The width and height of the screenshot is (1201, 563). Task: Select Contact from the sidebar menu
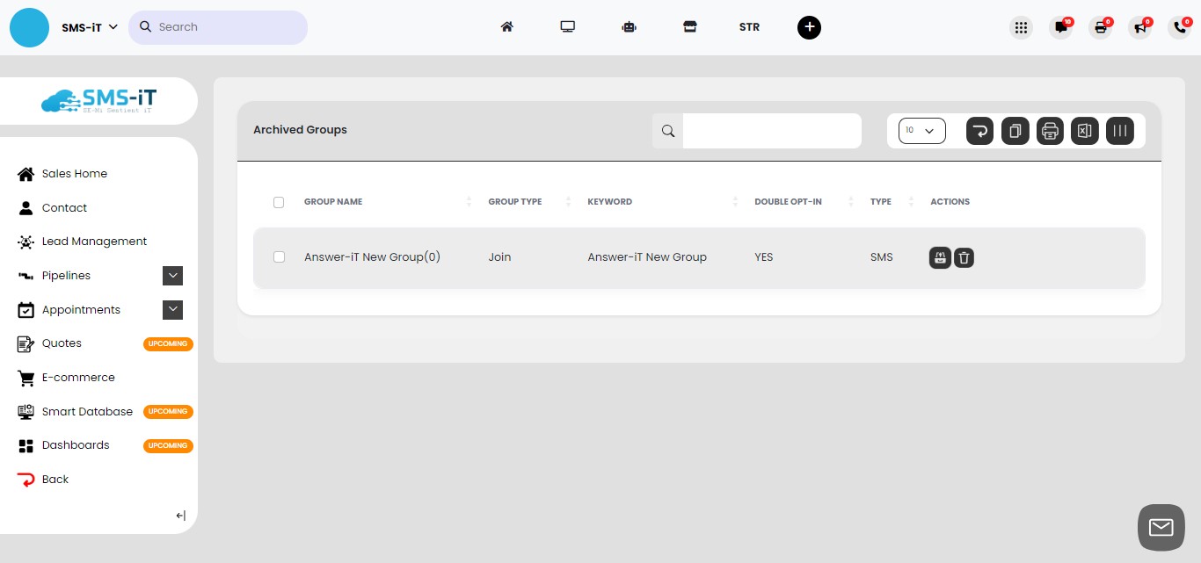[64, 207]
